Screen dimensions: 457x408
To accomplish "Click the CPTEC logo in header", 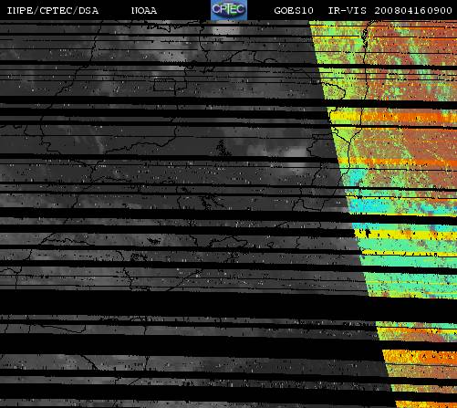I will [x=229, y=10].
